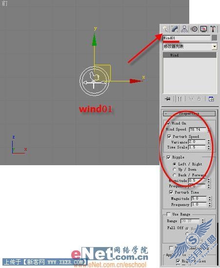Toggle Show End Result icon
This screenshot has width=220, height=268.
(180, 99)
